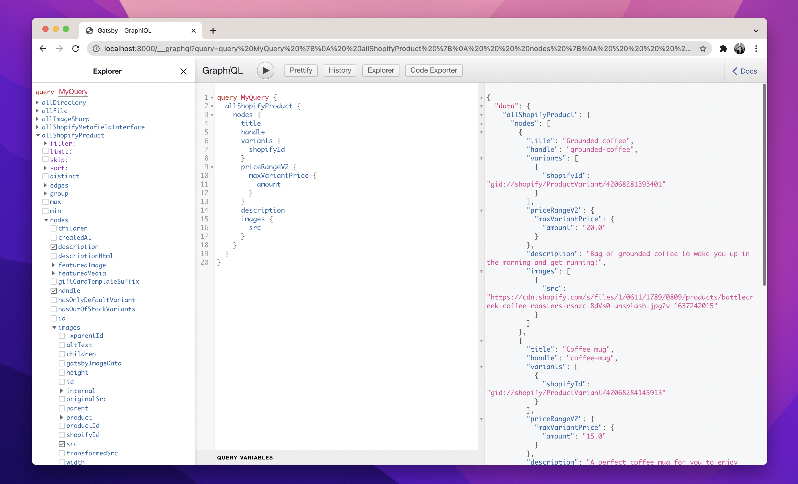
Task: Select the Gatsby - GraphiQL tab
Action: (x=124, y=31)
